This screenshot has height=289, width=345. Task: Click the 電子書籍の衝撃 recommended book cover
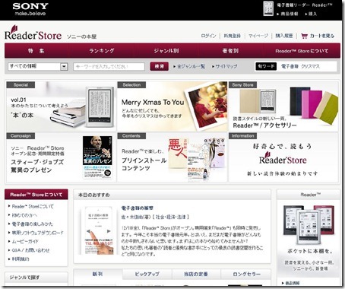[99, 230]
